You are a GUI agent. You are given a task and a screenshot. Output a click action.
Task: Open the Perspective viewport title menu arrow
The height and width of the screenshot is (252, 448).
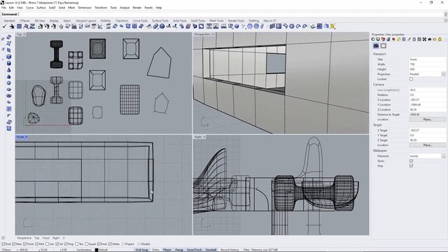(x=213, y=34)
